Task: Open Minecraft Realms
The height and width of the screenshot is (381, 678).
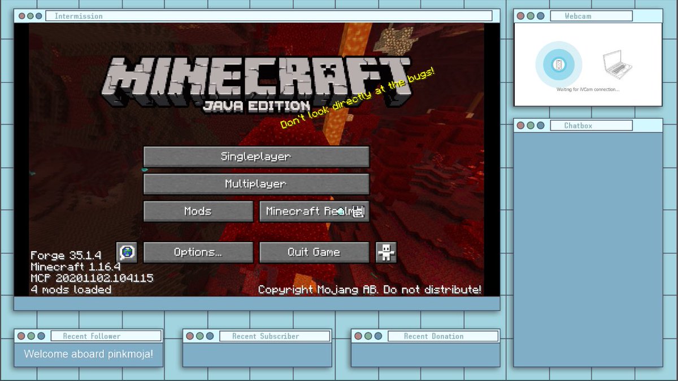Action: pyautogui.click(x=314, y=211)
